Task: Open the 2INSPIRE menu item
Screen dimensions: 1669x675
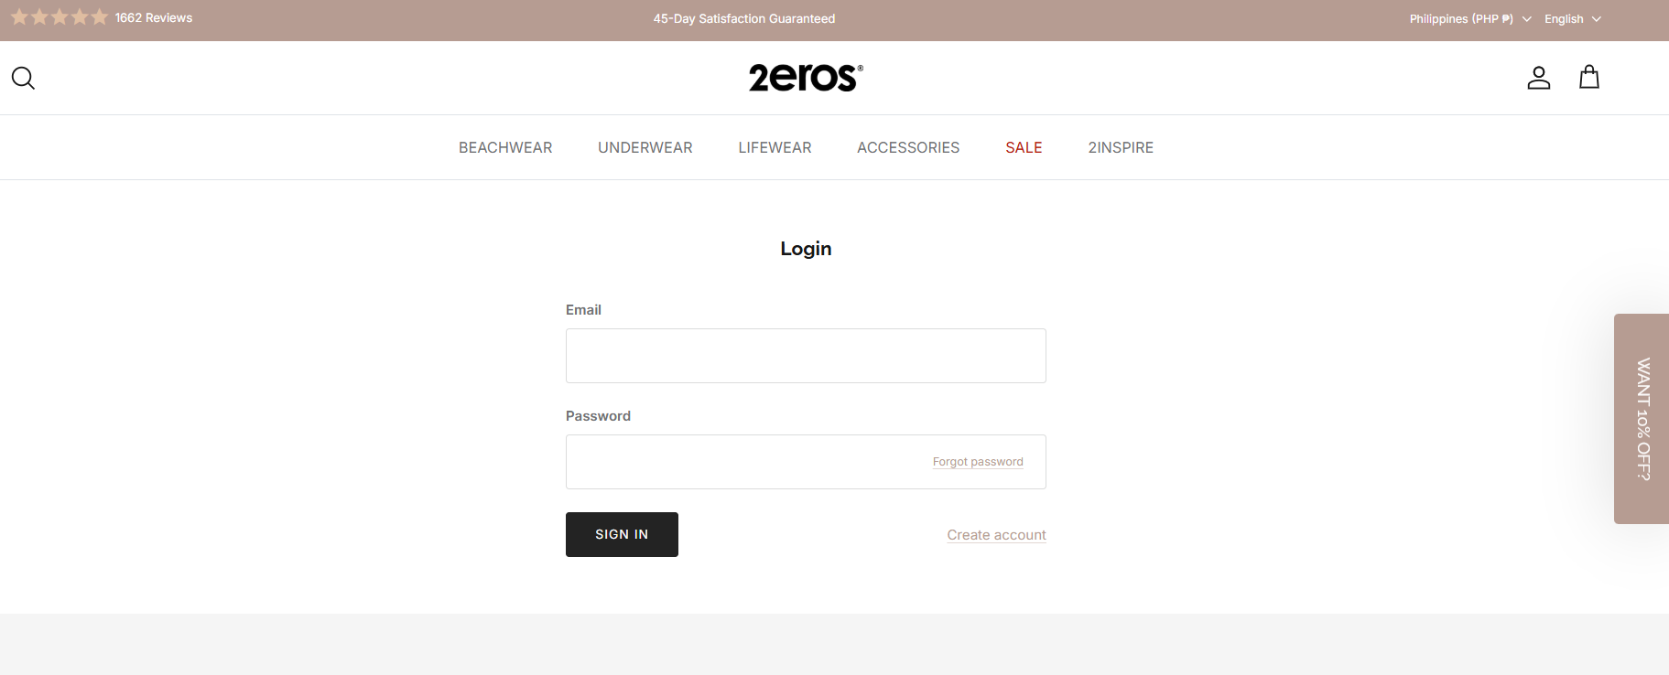Action: tap(1121, 147)
